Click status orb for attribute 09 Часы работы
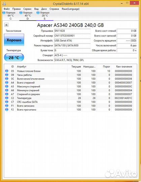 7,75
